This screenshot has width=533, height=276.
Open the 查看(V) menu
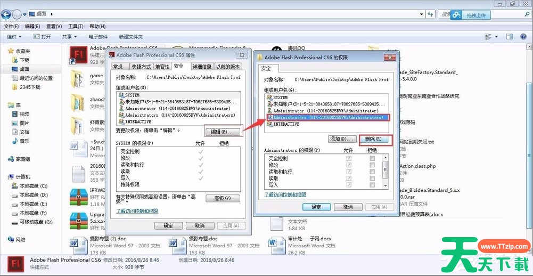[x=54, y=26]
